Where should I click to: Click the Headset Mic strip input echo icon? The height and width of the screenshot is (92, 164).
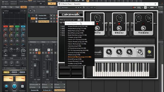click(39, 53)
